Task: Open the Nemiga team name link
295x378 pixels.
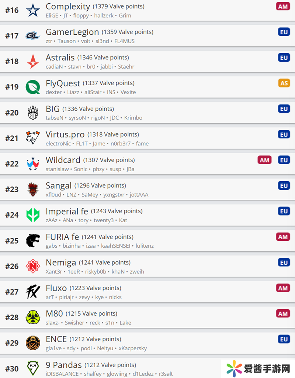Action: (x=61, y=262)
